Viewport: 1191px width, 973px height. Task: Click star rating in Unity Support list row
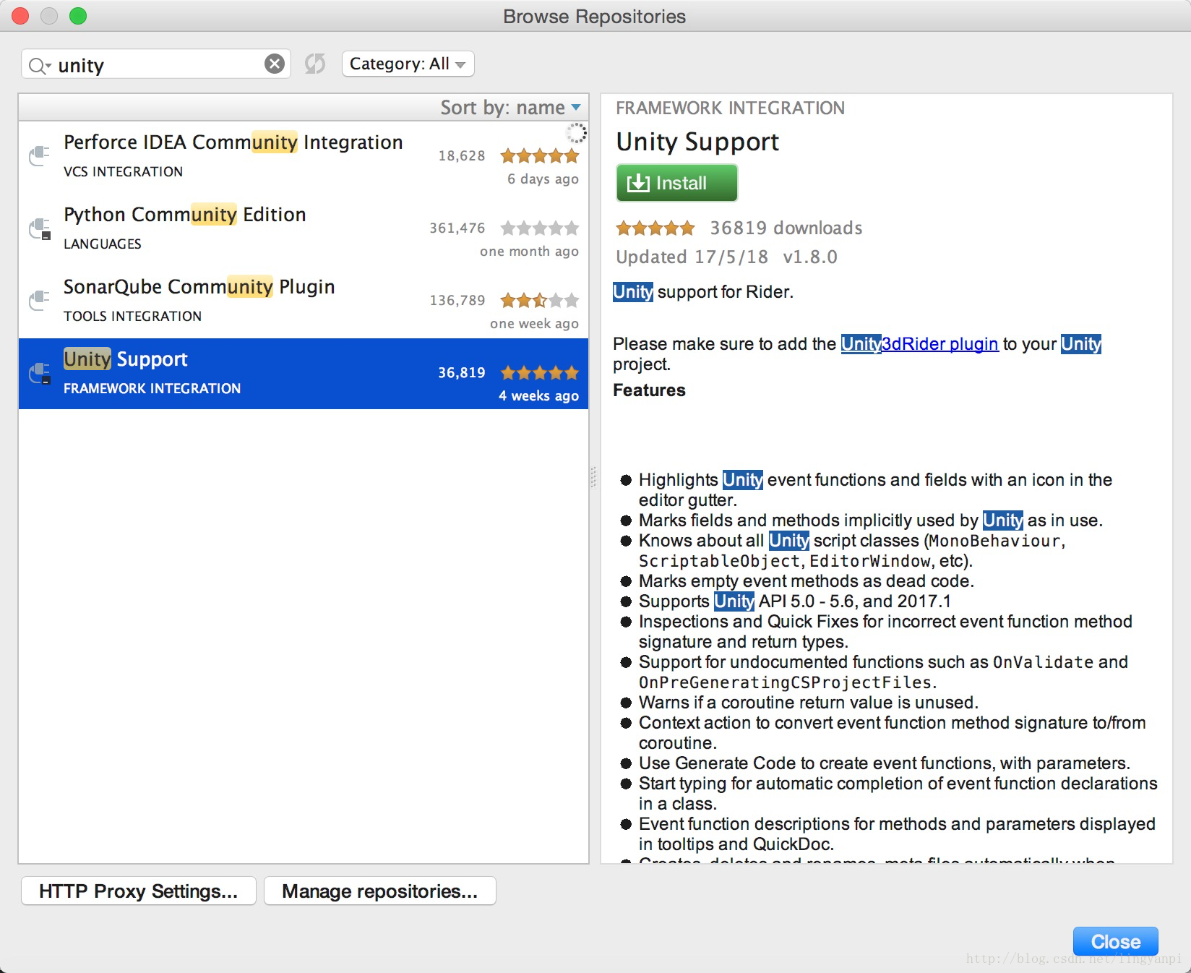tap(540, 372)
